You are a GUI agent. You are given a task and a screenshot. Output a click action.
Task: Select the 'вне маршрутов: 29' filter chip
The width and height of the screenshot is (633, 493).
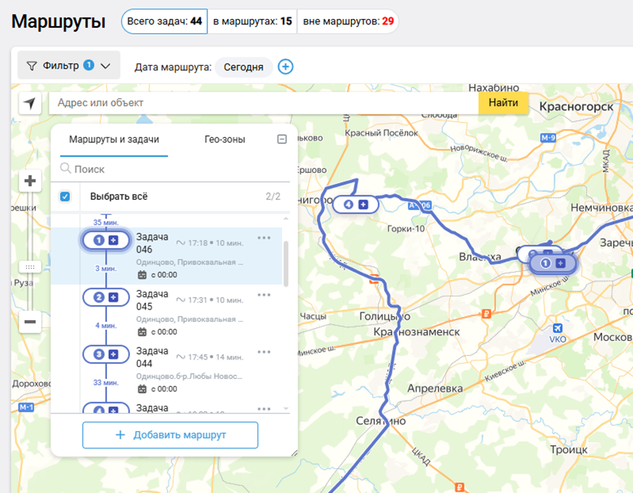coord(348,22)
